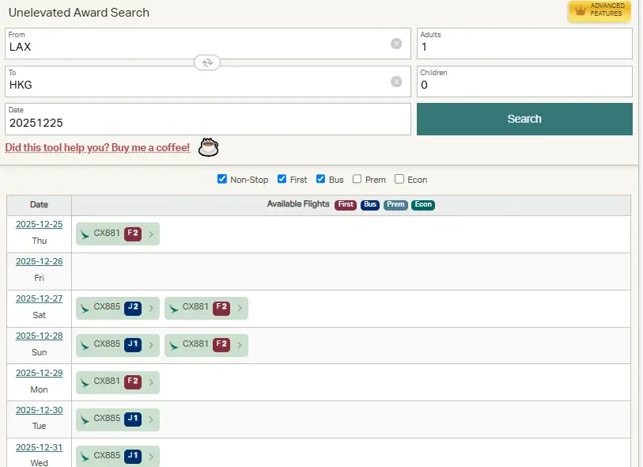Click crown icon in Advanced Features

point(581,10)
